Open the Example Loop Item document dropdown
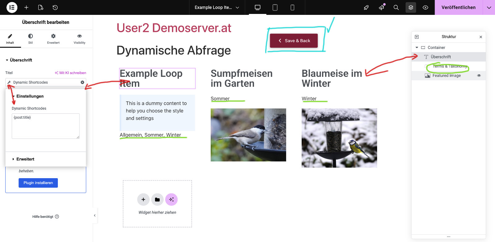495x242 pixels. pyautogui.click(x=217, y=7)
